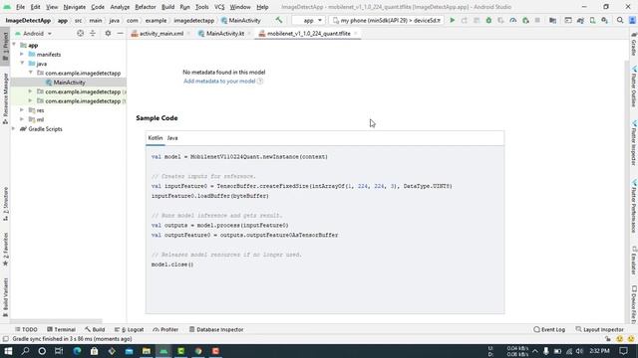Open the app run configuration dropdown
This screenshot has height=358, width=638.
tap(308, 20)
